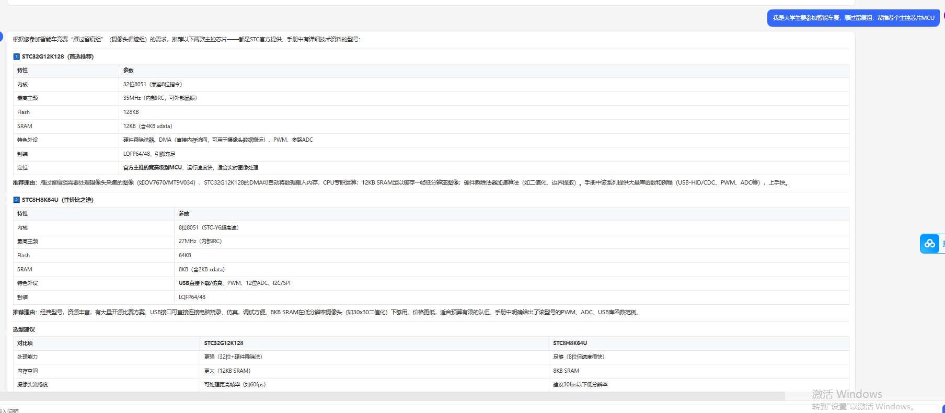
Task: Click the STC8H8K64U column header in comparison table
Action: (570, 343)
